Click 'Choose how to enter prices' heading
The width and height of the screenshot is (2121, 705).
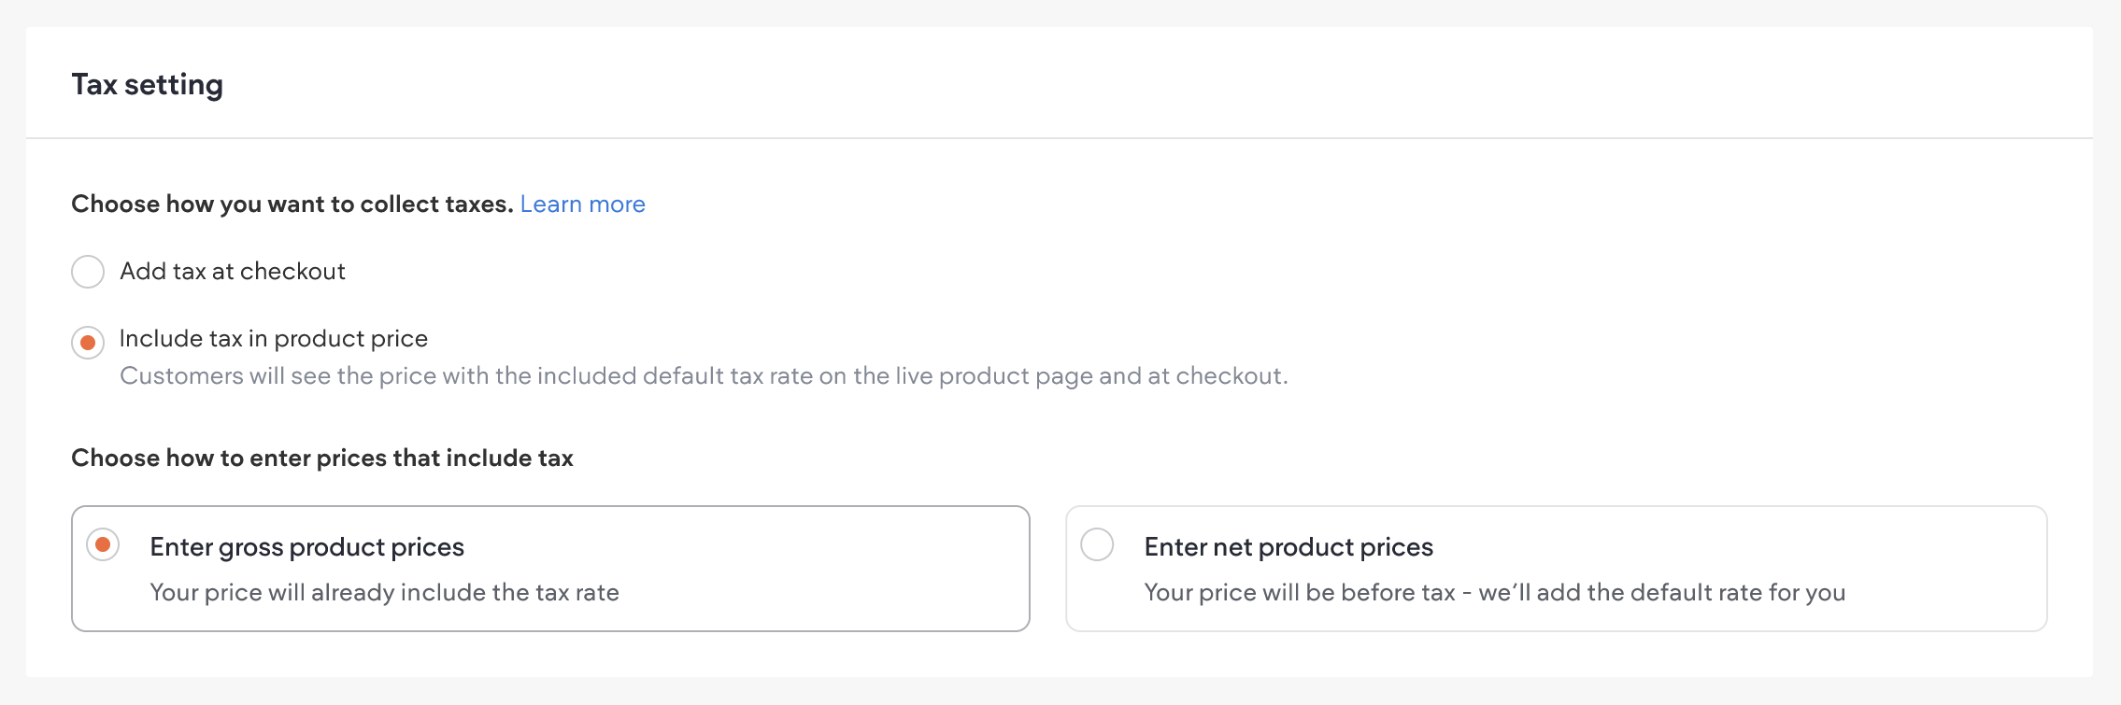pyautogui.click(x=321, y=458)
